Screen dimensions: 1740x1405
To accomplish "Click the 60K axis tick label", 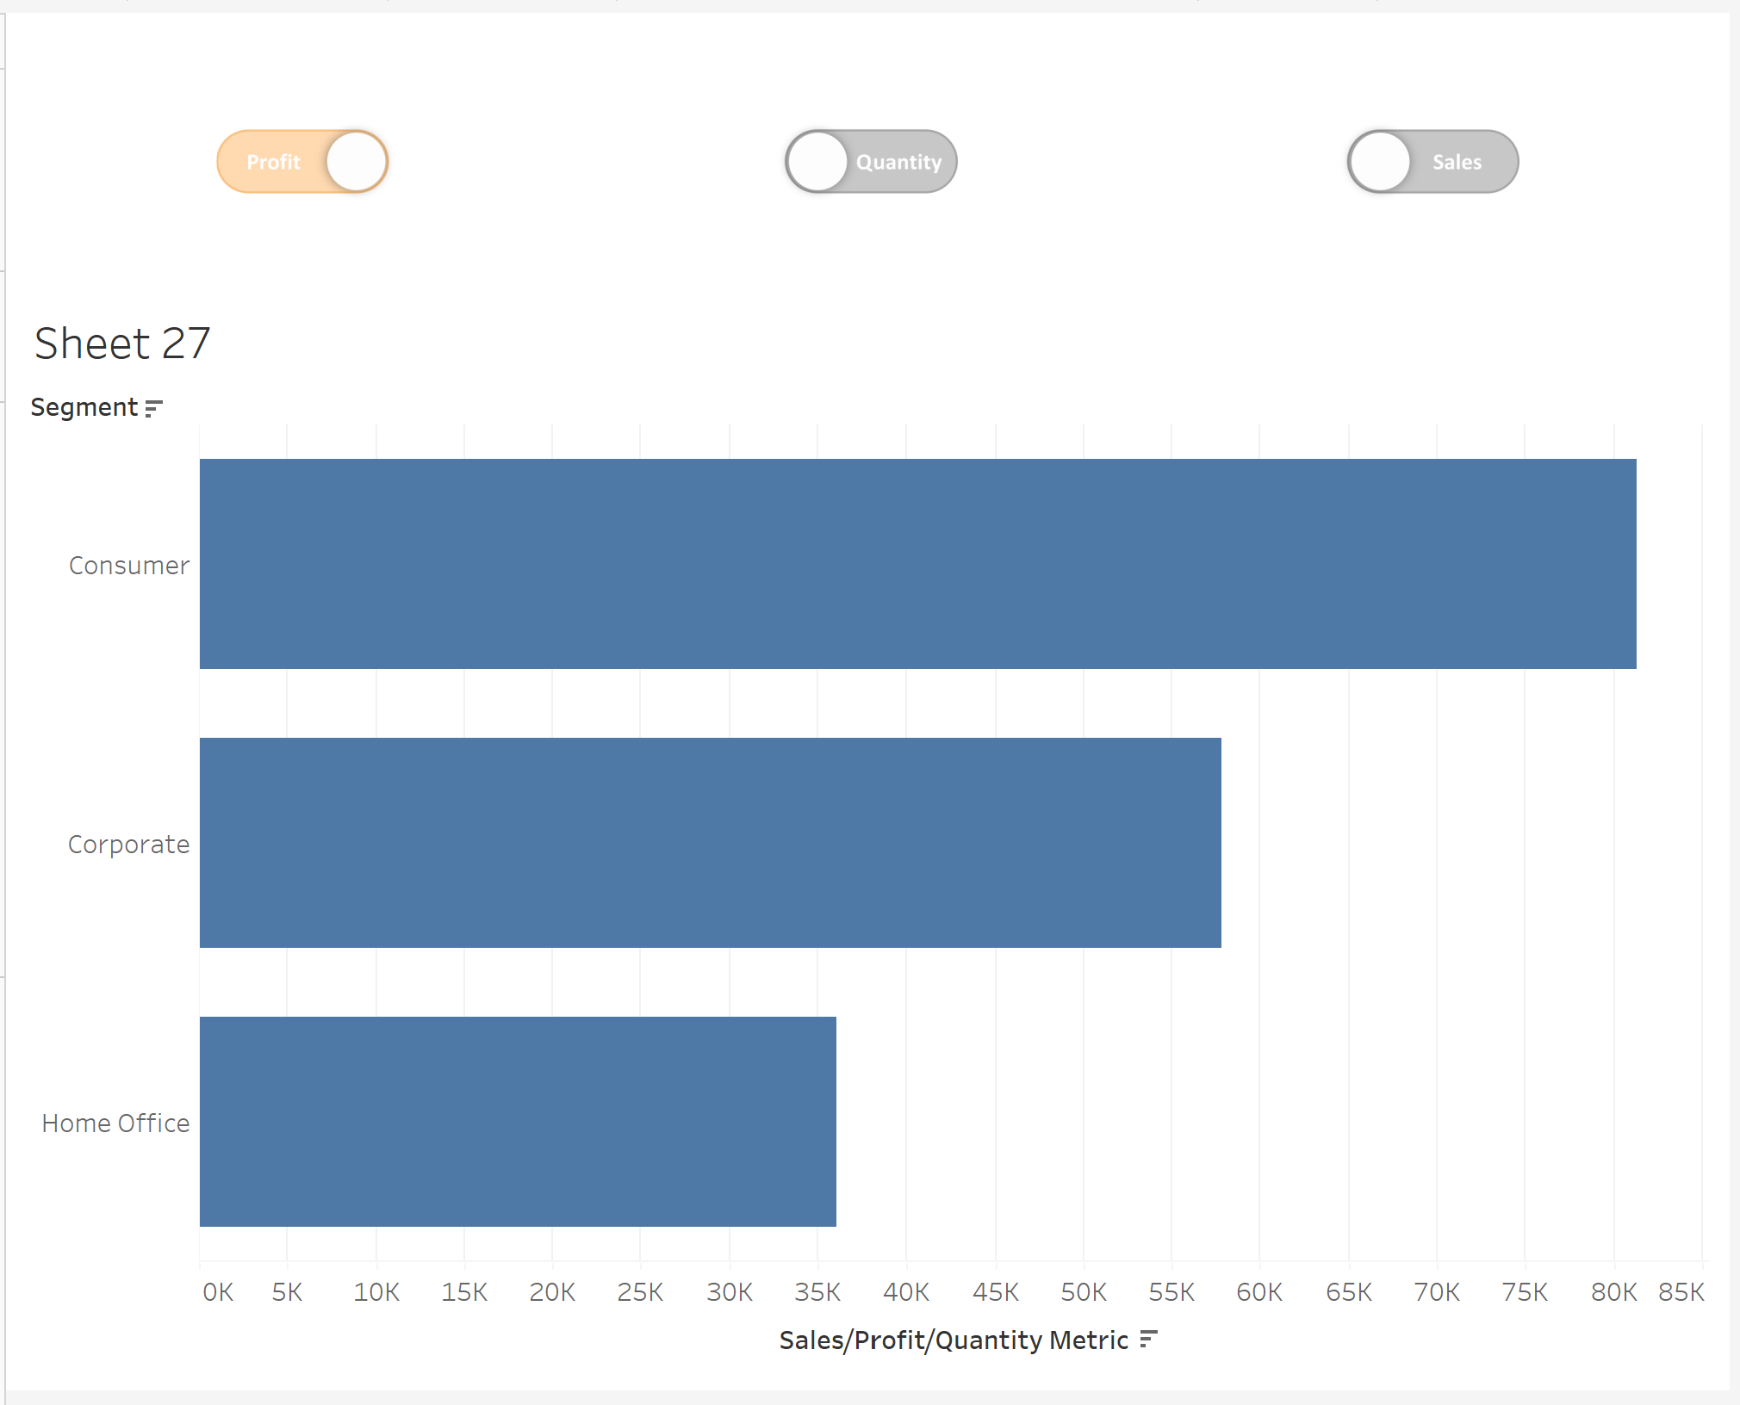I will 1259,1292.
